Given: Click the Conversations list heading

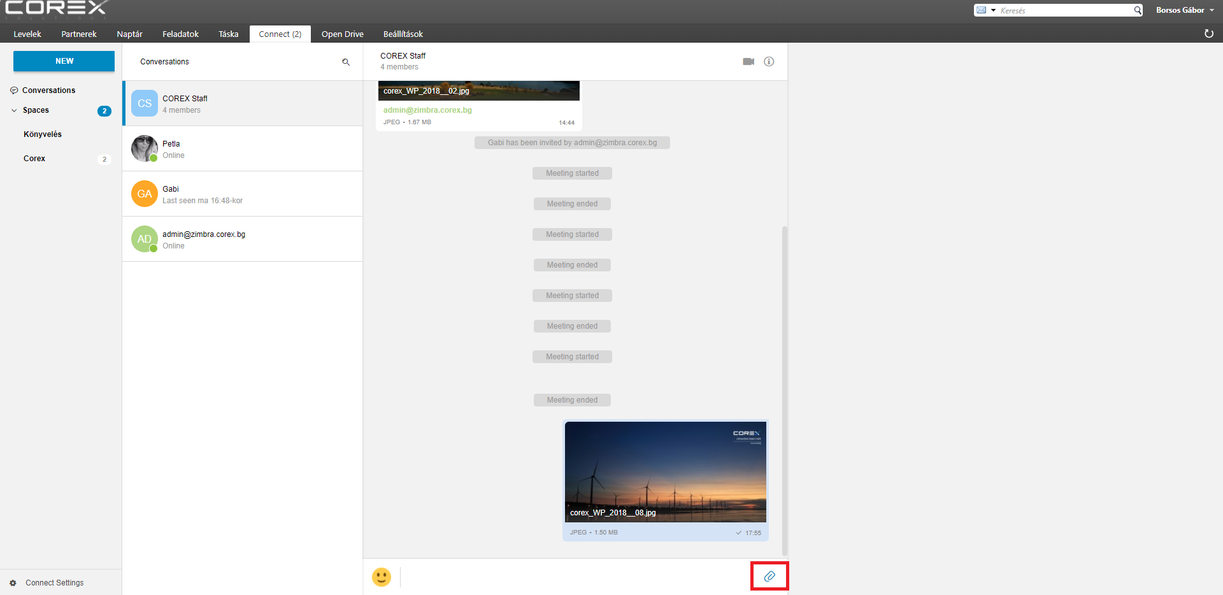Looking at the screenshot, I should click(164, 62).
